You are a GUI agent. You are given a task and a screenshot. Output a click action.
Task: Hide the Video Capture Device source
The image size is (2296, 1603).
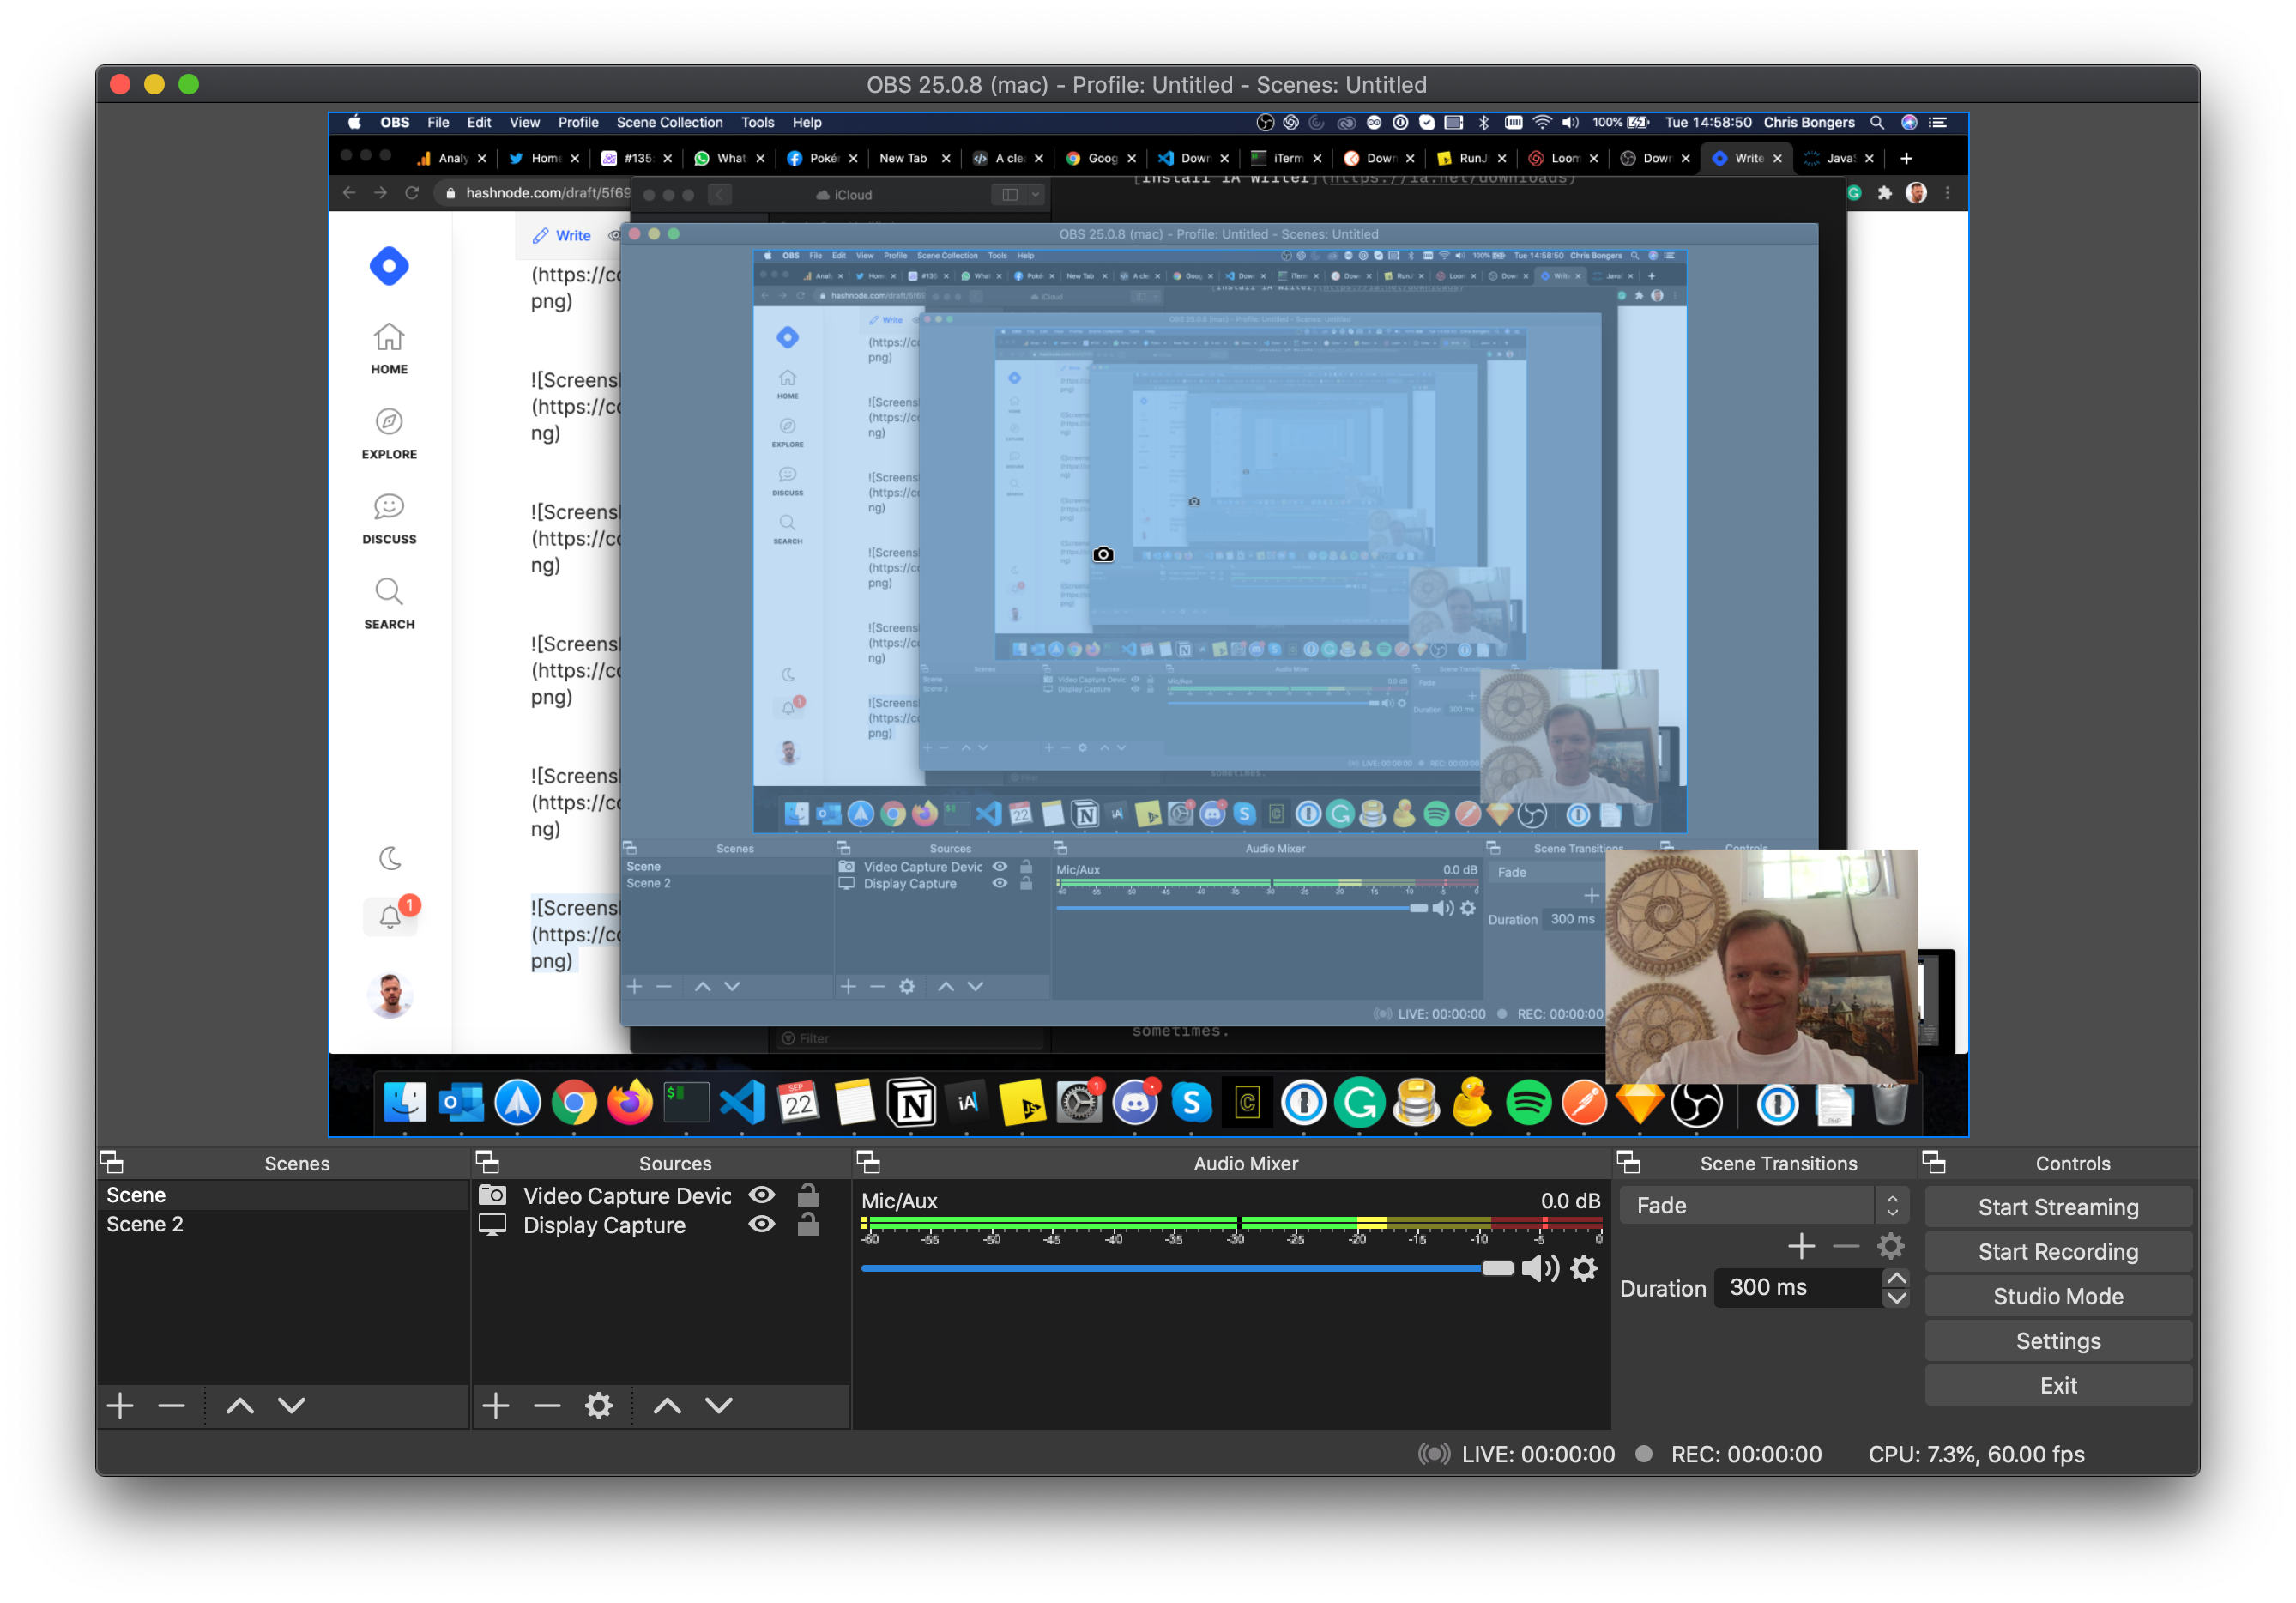click(x=762, y=1195)
